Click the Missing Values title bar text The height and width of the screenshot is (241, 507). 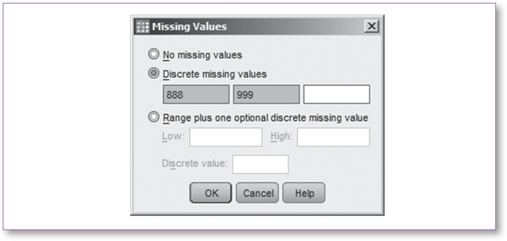tap(189, 27)
